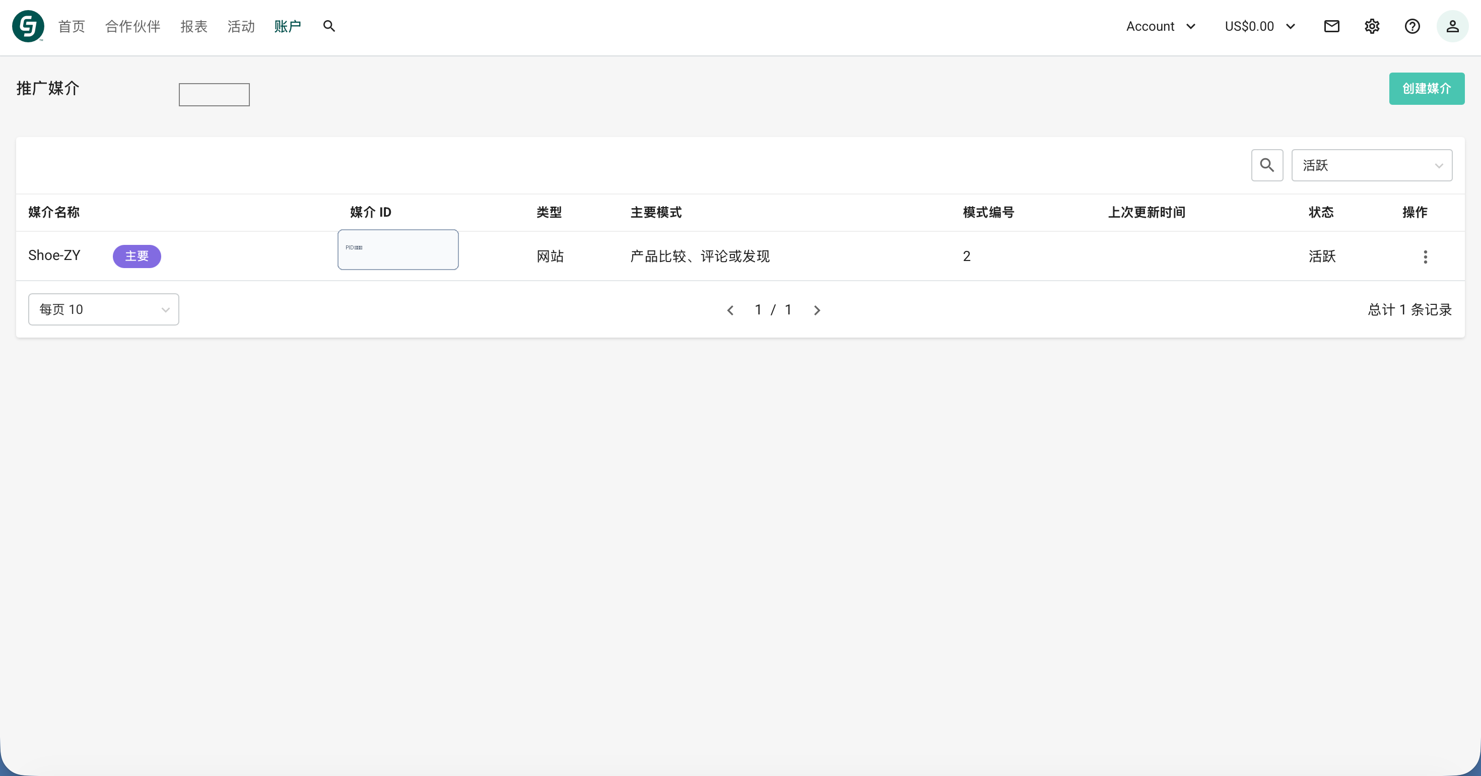
Task: Open the 账户 menu
Action: click(288, 27)
